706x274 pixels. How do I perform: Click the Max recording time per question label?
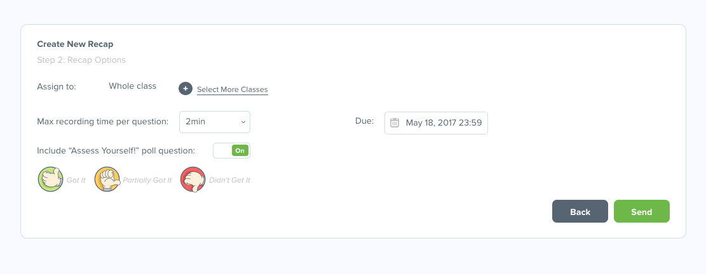click(x=103, y=121)
